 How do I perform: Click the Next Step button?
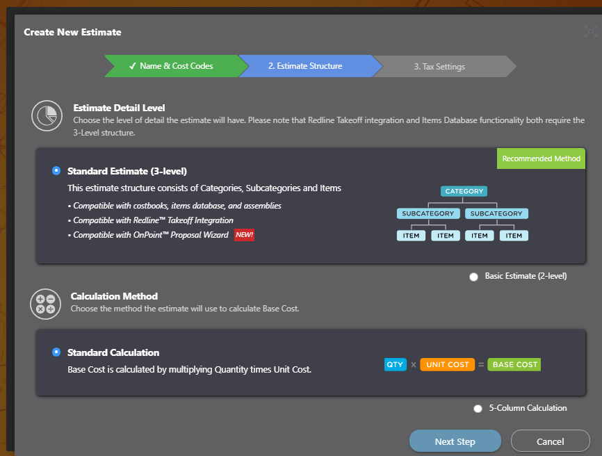455,441
